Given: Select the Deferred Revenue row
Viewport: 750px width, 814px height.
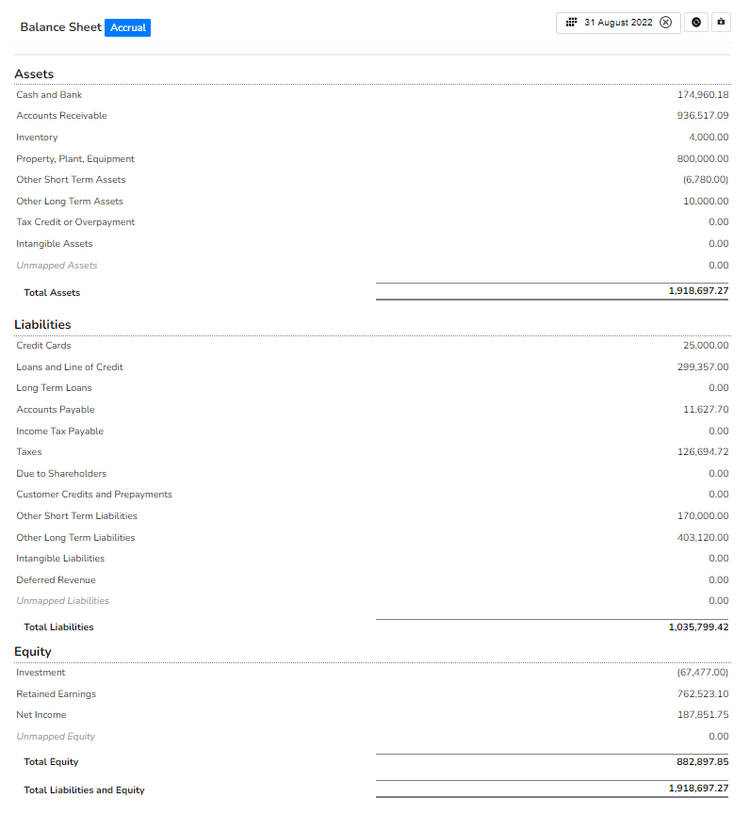Looking at the screenshot, I should 56,579.
